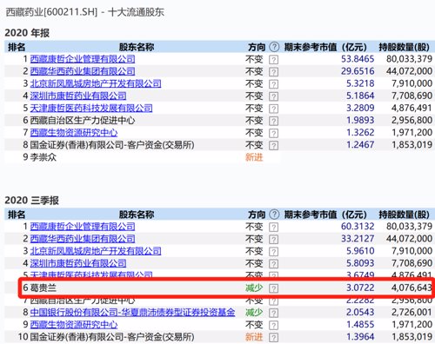The height and width of the screenshot is (344, 435).
Task: Open 北京新凤凰城房地产开发有限公司 link in 年报
Action: tap(96, 83)
